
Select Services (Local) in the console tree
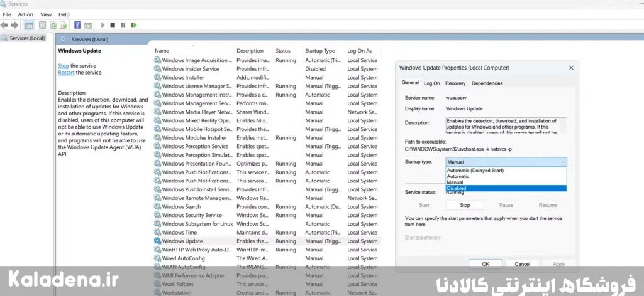click(x=27, y=38)
